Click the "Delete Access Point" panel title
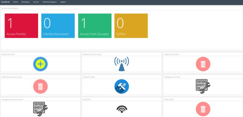Screen dimensions: 243x117 (x=172, y=54)
